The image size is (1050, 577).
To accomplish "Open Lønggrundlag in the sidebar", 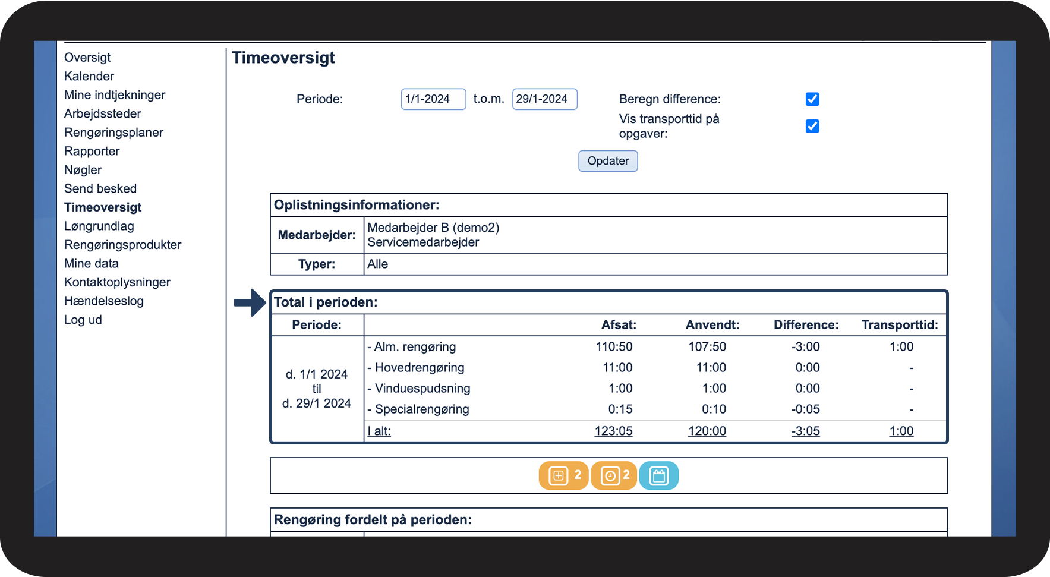I will click(99, 226).
